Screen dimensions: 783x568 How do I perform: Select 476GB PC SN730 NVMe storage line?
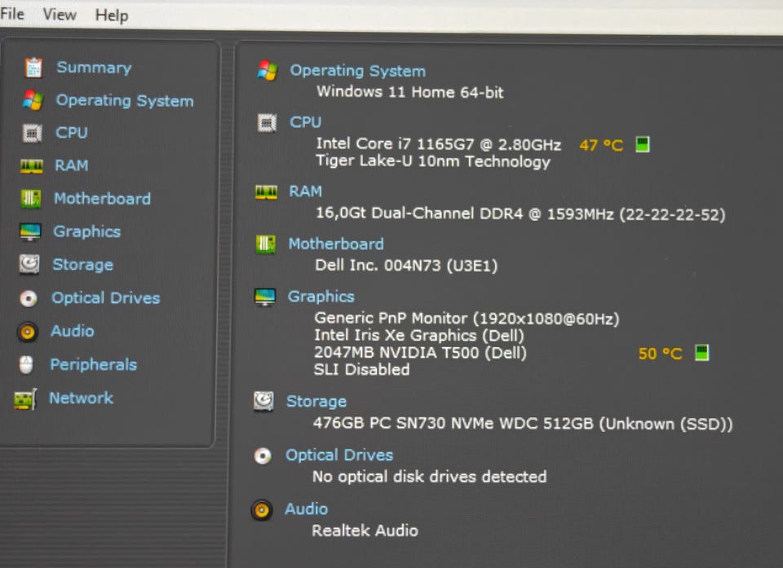pos(523,424)
